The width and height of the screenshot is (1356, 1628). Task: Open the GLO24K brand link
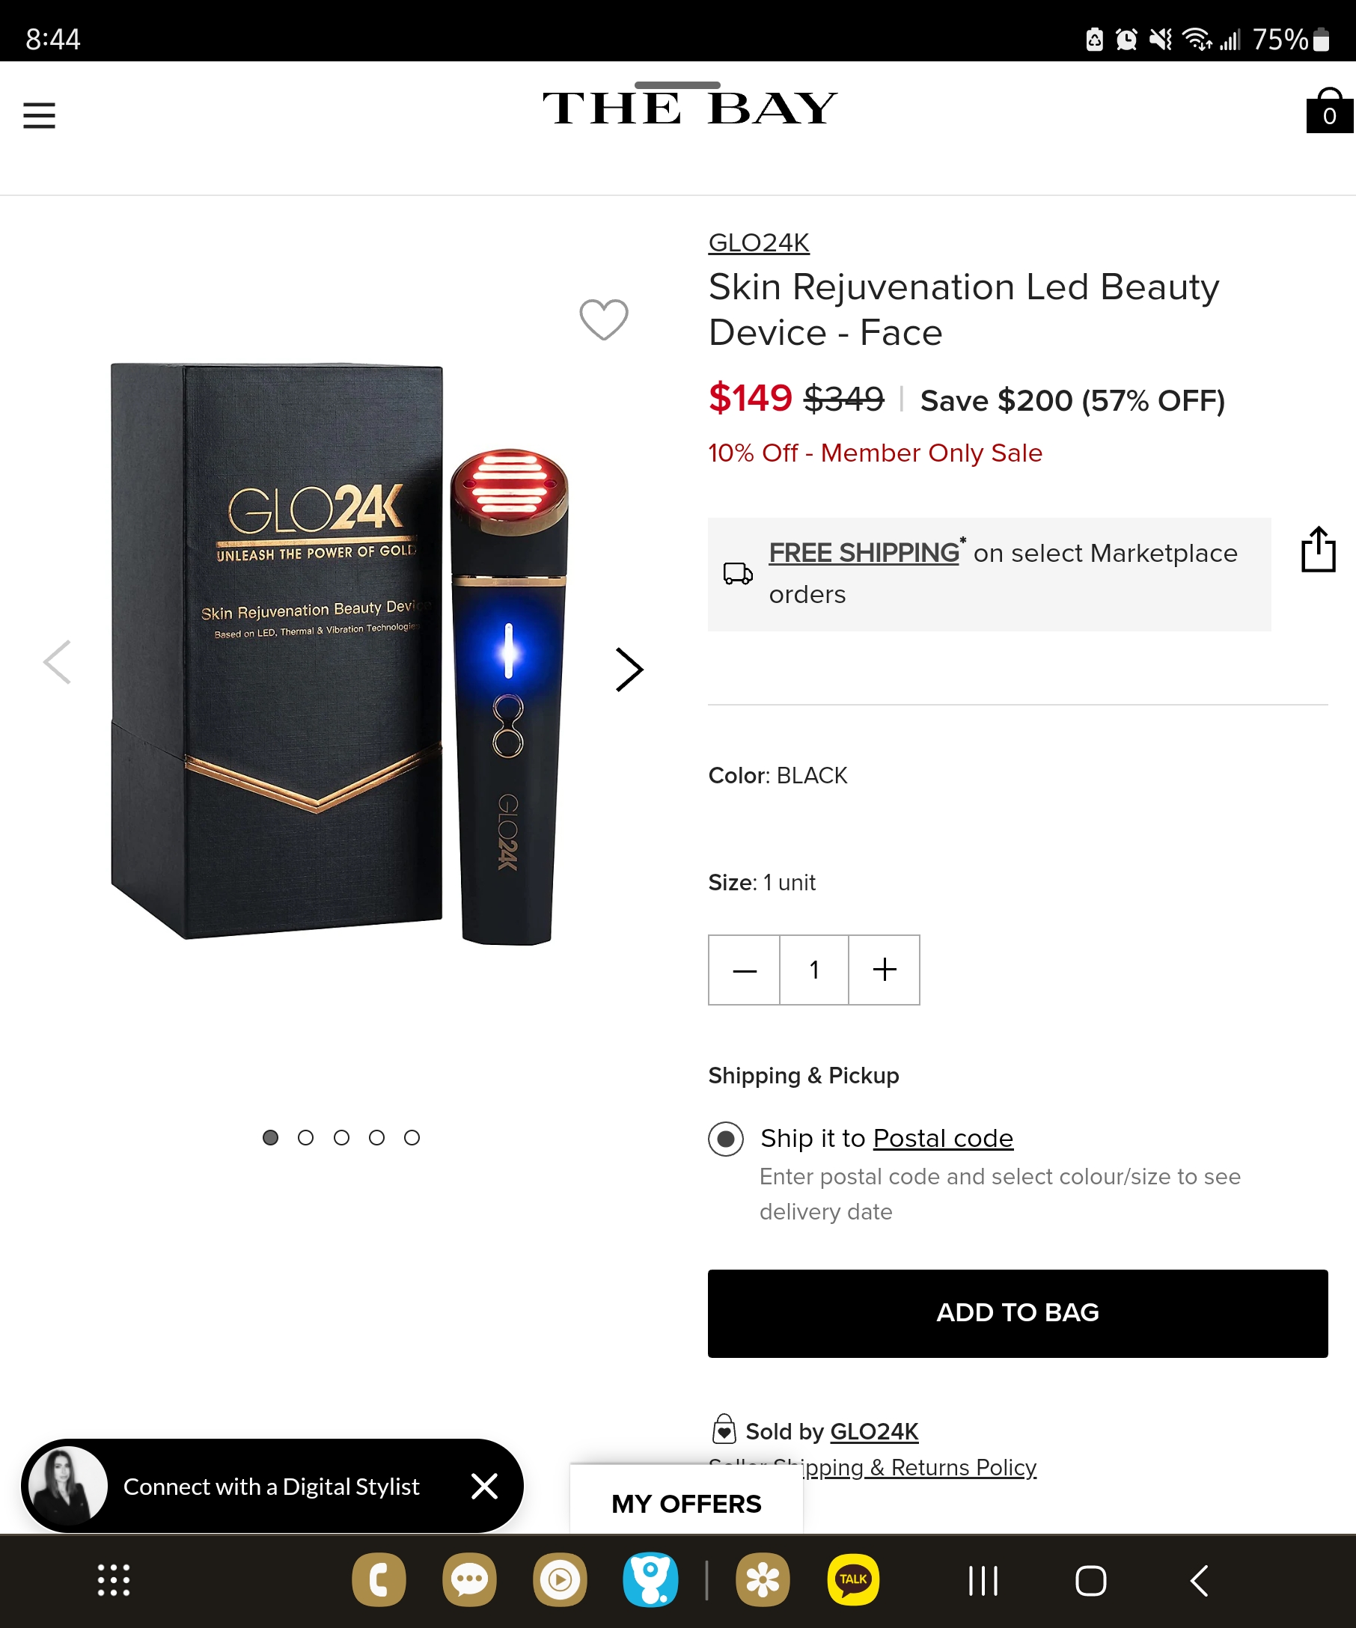758,242
